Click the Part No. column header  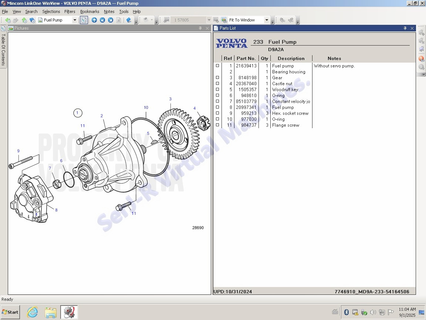(246, 59)
